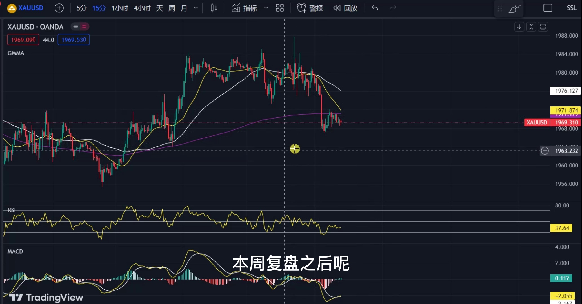Collapse pane with the down arrow icon
582x304 pixels.
(519, 27)
